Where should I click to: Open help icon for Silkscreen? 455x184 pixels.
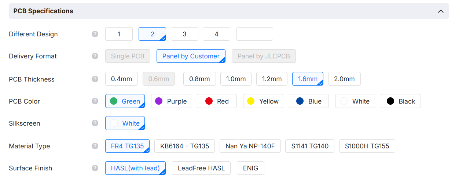[x=95, y=123]
